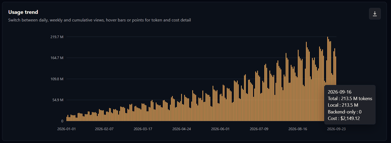Viewport: 391px width, 143px height.
Task: Click the 2026-08-16 x-axis date label
Action: (298, 129)
